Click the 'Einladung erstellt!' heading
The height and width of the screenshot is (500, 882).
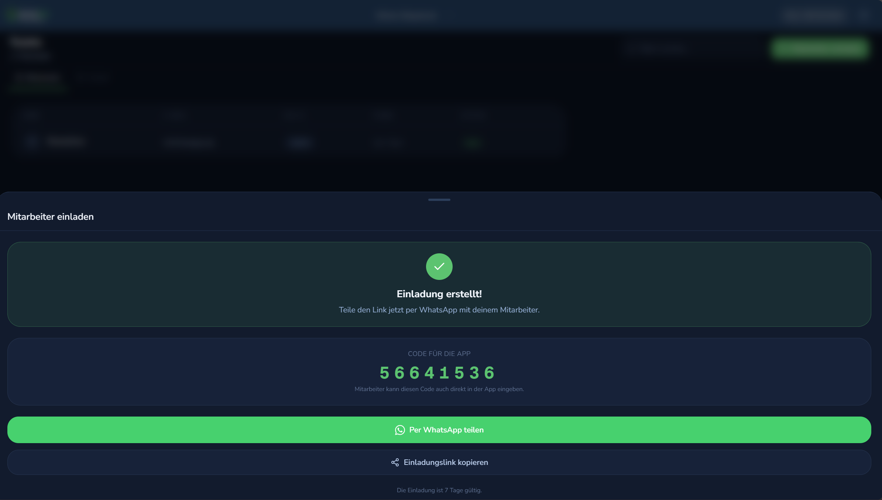pos(439,294)
